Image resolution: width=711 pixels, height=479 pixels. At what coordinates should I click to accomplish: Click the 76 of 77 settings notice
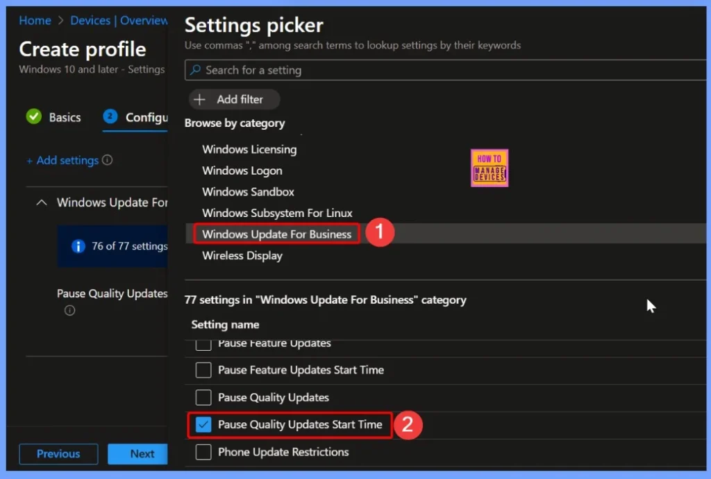coord(112,246)
